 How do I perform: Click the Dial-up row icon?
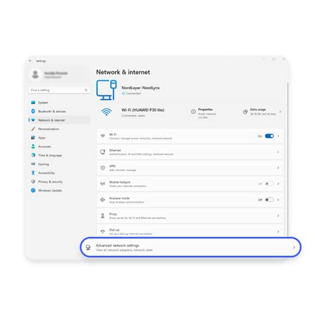point(102,231)
